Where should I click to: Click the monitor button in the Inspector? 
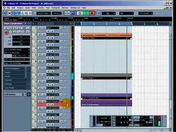point(10,32)
